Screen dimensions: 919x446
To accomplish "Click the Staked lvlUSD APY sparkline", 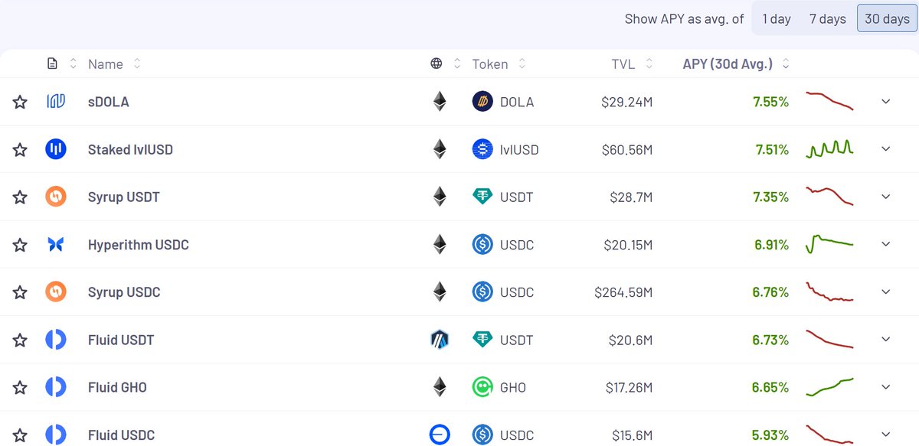I will point(829,149).
